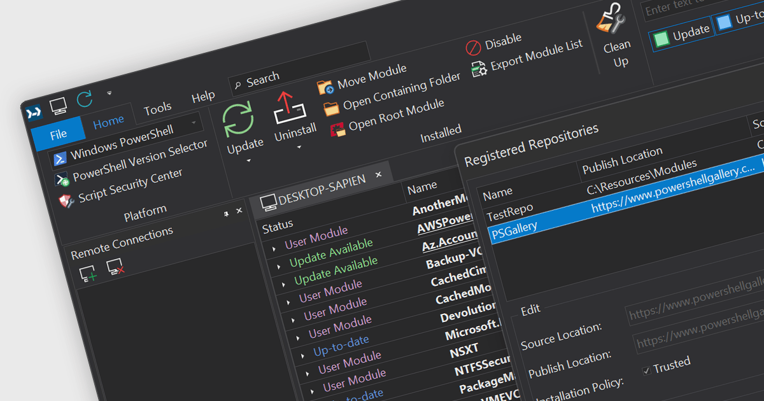Open the Update button dropdown arrow
The image size is (764, 401).
[x=248, y=160]
